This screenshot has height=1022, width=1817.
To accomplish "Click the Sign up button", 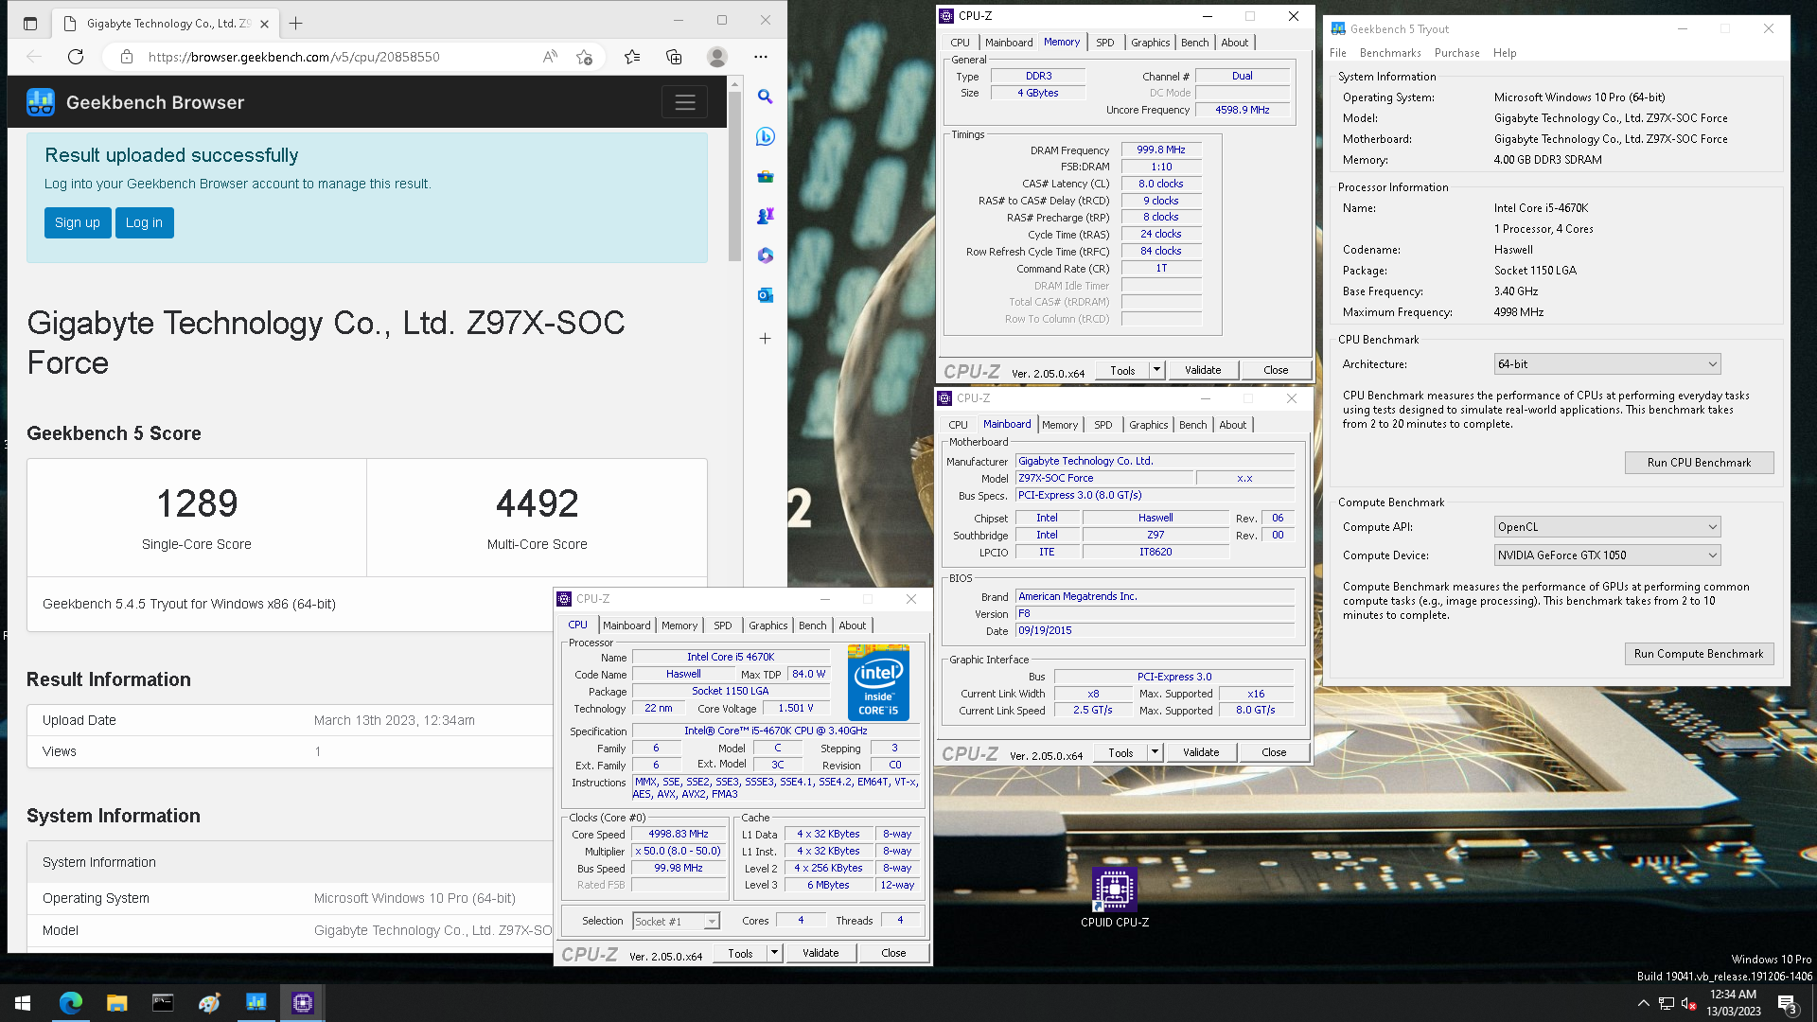I will [78, 222].
